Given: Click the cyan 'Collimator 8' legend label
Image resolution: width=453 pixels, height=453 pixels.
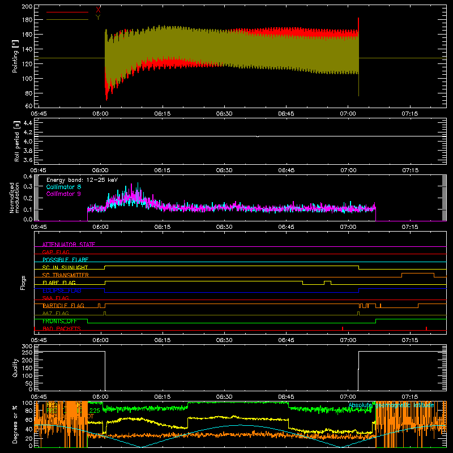Looking at the screenshot, I should 63,187.
